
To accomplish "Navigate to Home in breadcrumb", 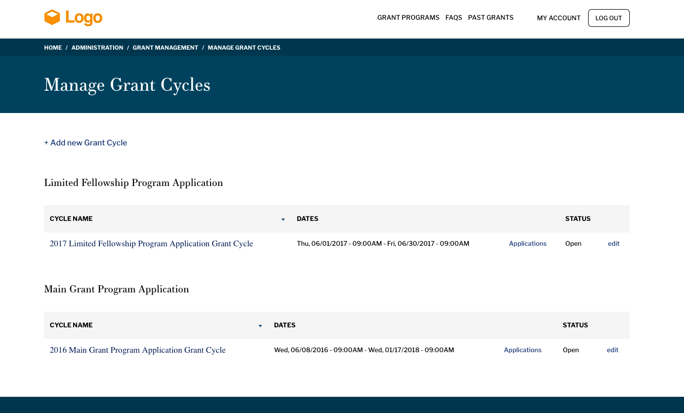I will pyautogui.click(x=53, y=48).
